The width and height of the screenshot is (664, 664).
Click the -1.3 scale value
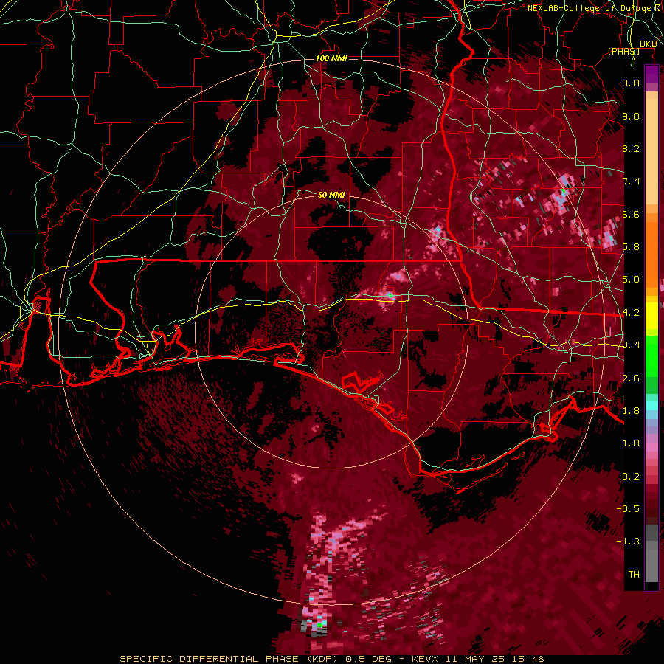click(x=628, y=542)
